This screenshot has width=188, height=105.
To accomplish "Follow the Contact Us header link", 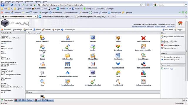I will click(170, 27).
